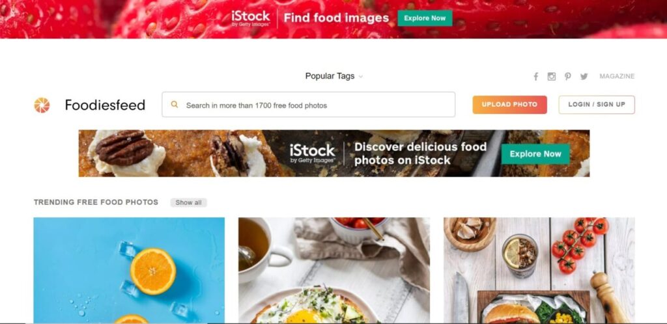Click the orange Foodiesfeed logo icon
Viewport: 667px width, 324px height.
pos(42,105)
